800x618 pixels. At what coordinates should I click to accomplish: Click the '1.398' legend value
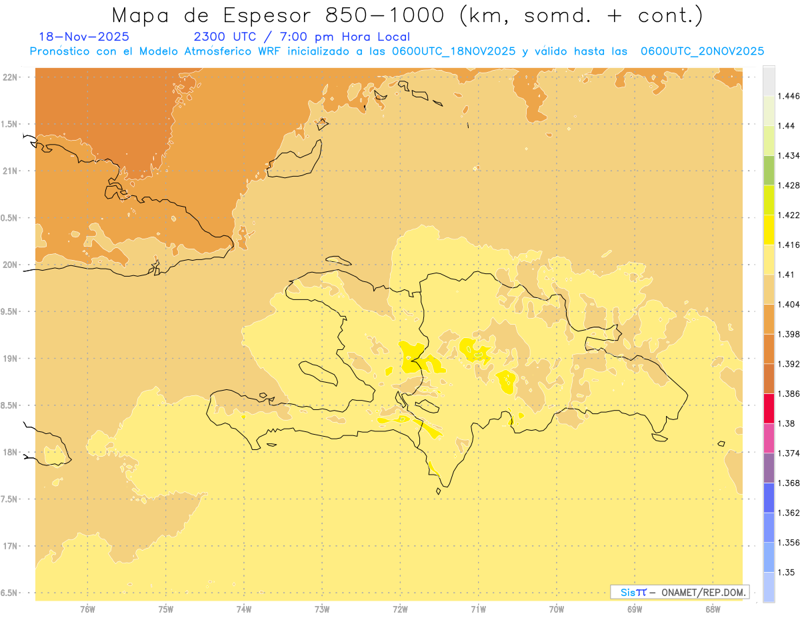coord(789,334)
